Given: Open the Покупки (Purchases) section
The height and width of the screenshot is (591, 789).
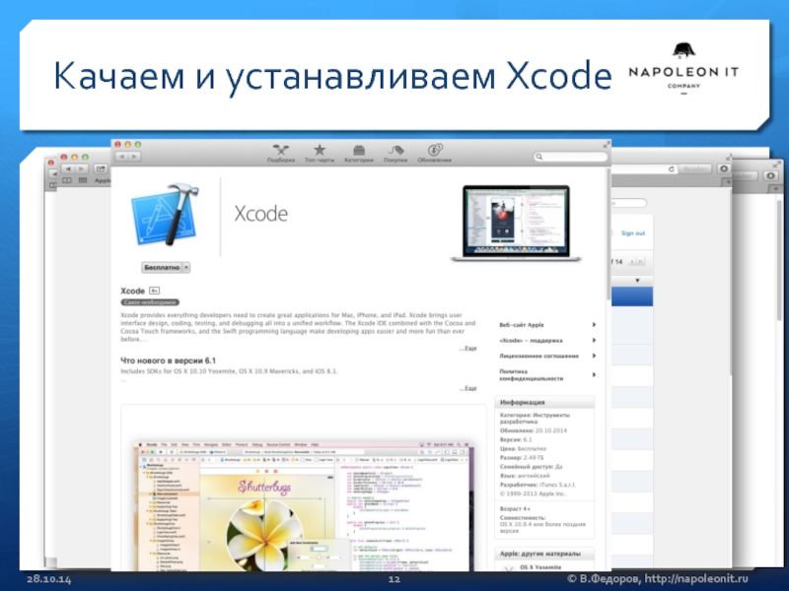Looking at the screenshot, I should (x=395, y=153).
